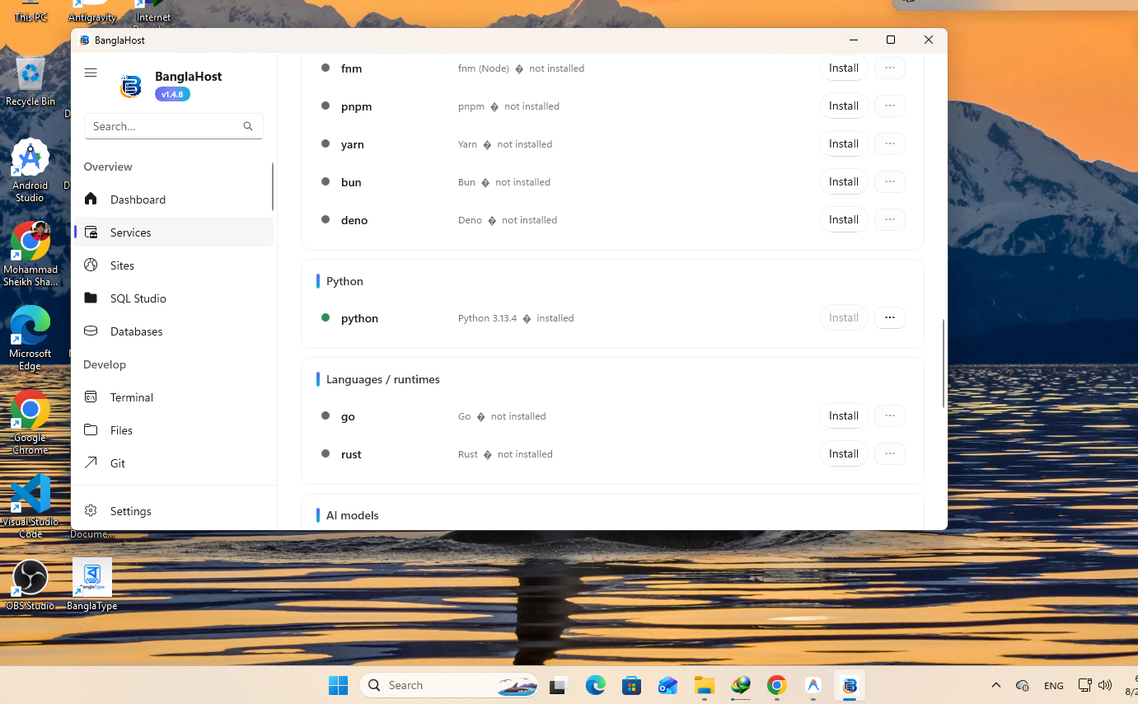The height and width of the screenshot is (704, 1138).
Task: Click the "Languages / runtimes" section heading
Action: pyautogui.click(x=383, y=379)
